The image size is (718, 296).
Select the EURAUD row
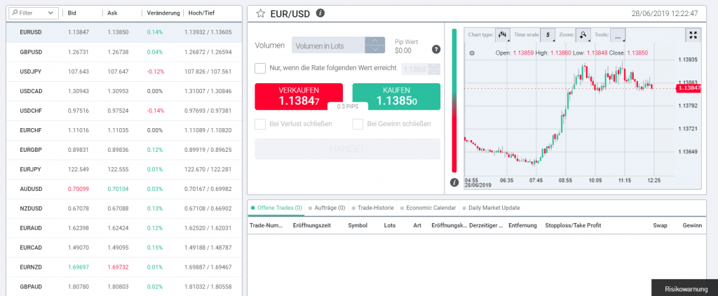tap(124, 228)
